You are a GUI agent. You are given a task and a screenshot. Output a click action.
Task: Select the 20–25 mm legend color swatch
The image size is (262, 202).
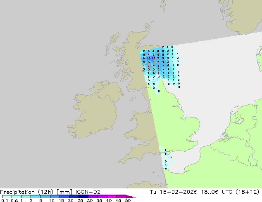pyautogui.click(x=74, y=197)
